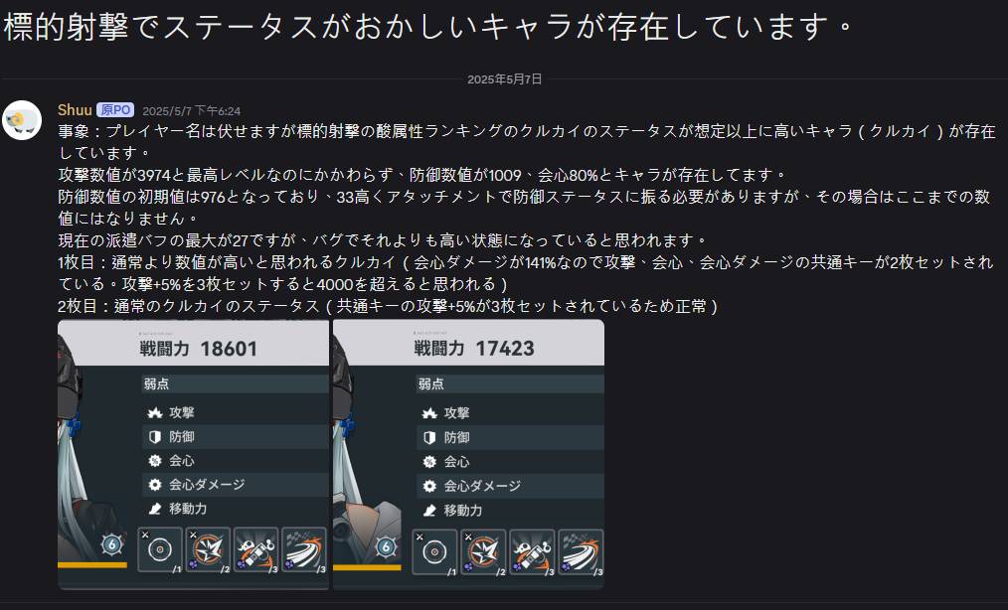Click the speed-lines key icon in left image
This screenshot has width=1008, height=610.
[x=303, y=550]
